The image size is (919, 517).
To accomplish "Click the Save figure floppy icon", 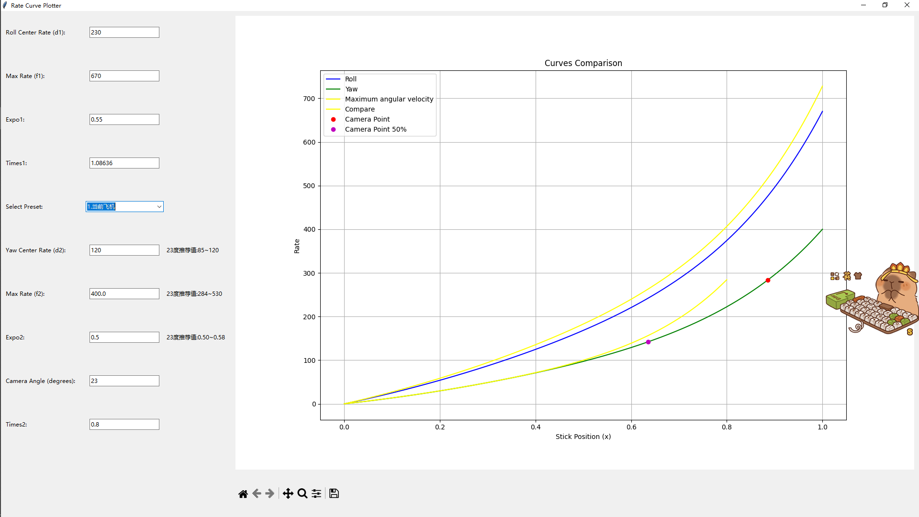I will pos(334,494).
